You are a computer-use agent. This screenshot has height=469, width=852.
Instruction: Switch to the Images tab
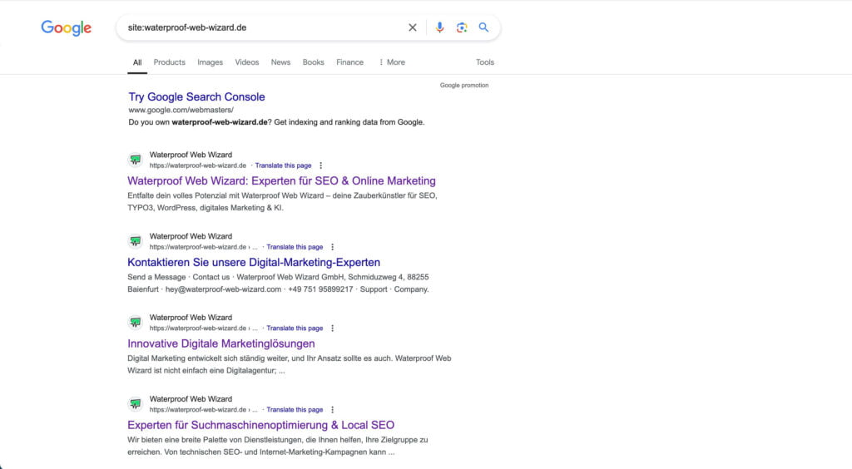pyautogui.click(x=210, y=62)
